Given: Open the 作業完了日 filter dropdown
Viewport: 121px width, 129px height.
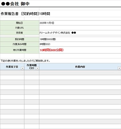Looking at the screenshot, I should 22,68.
